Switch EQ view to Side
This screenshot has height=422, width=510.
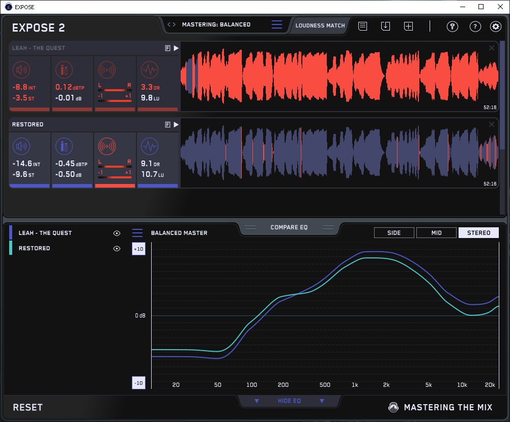click(394, 233)
